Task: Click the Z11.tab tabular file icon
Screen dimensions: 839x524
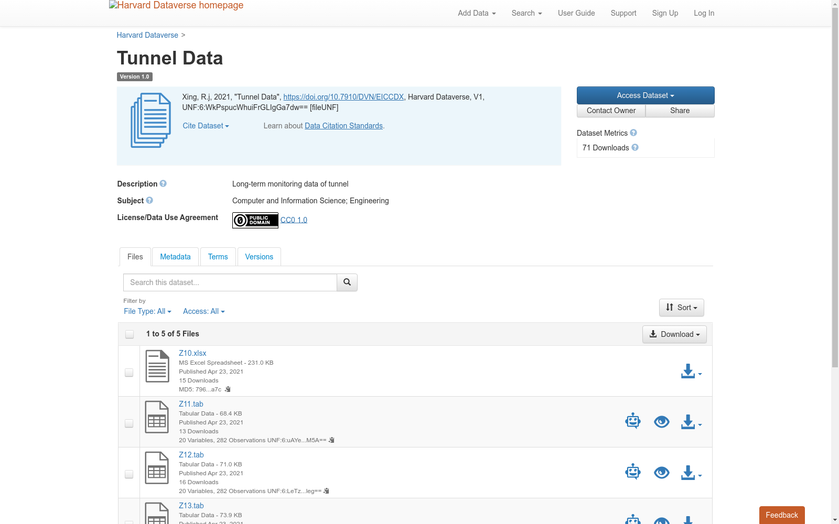Action: tap(157, 417)
